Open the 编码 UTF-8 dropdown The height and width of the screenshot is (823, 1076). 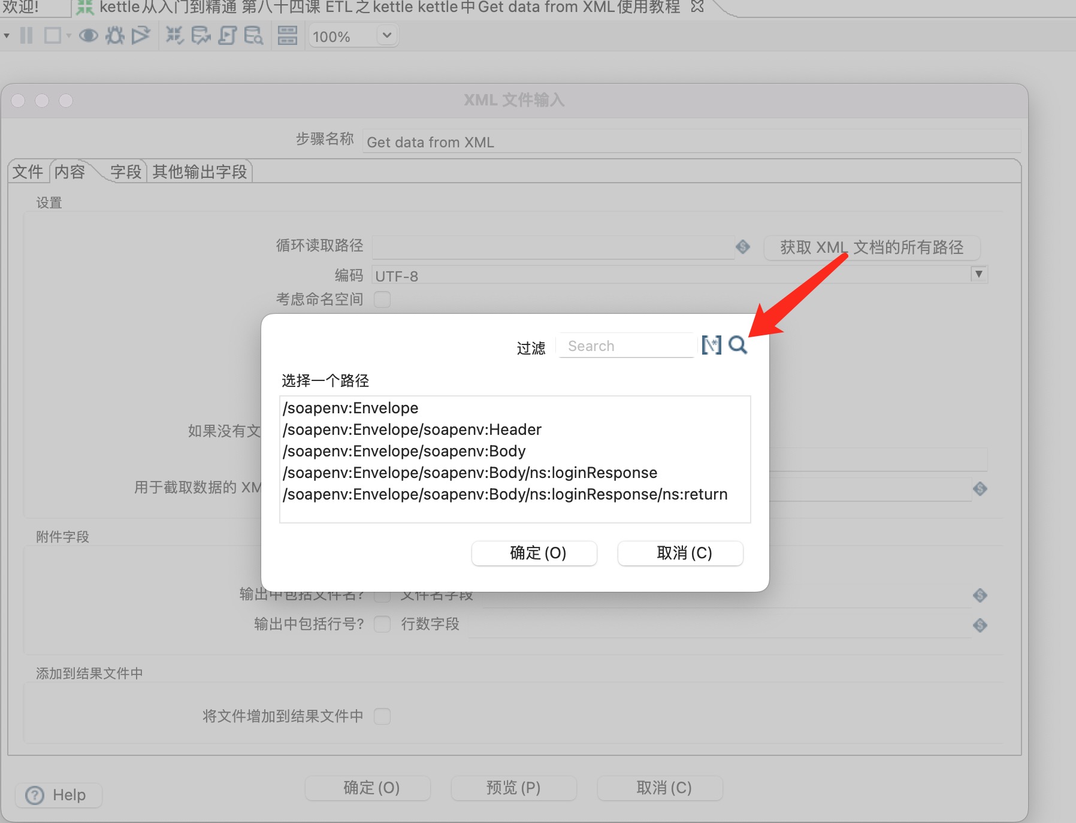pos(979,274)
